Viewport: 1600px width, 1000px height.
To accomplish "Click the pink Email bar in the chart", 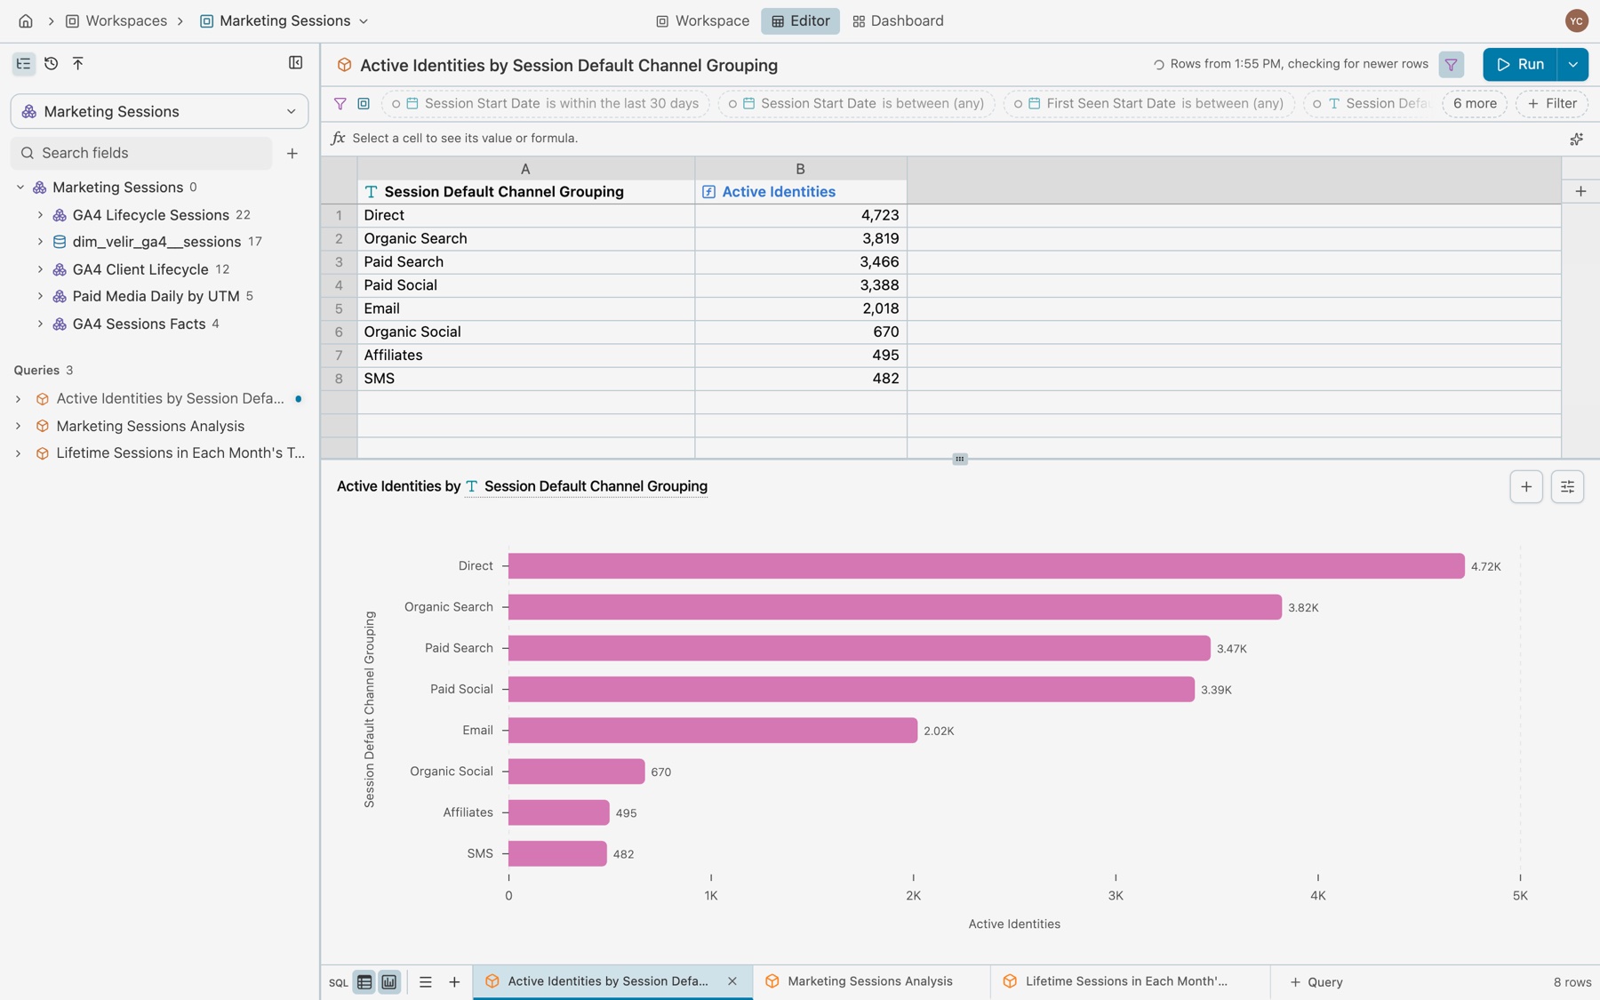I will 713,731.
